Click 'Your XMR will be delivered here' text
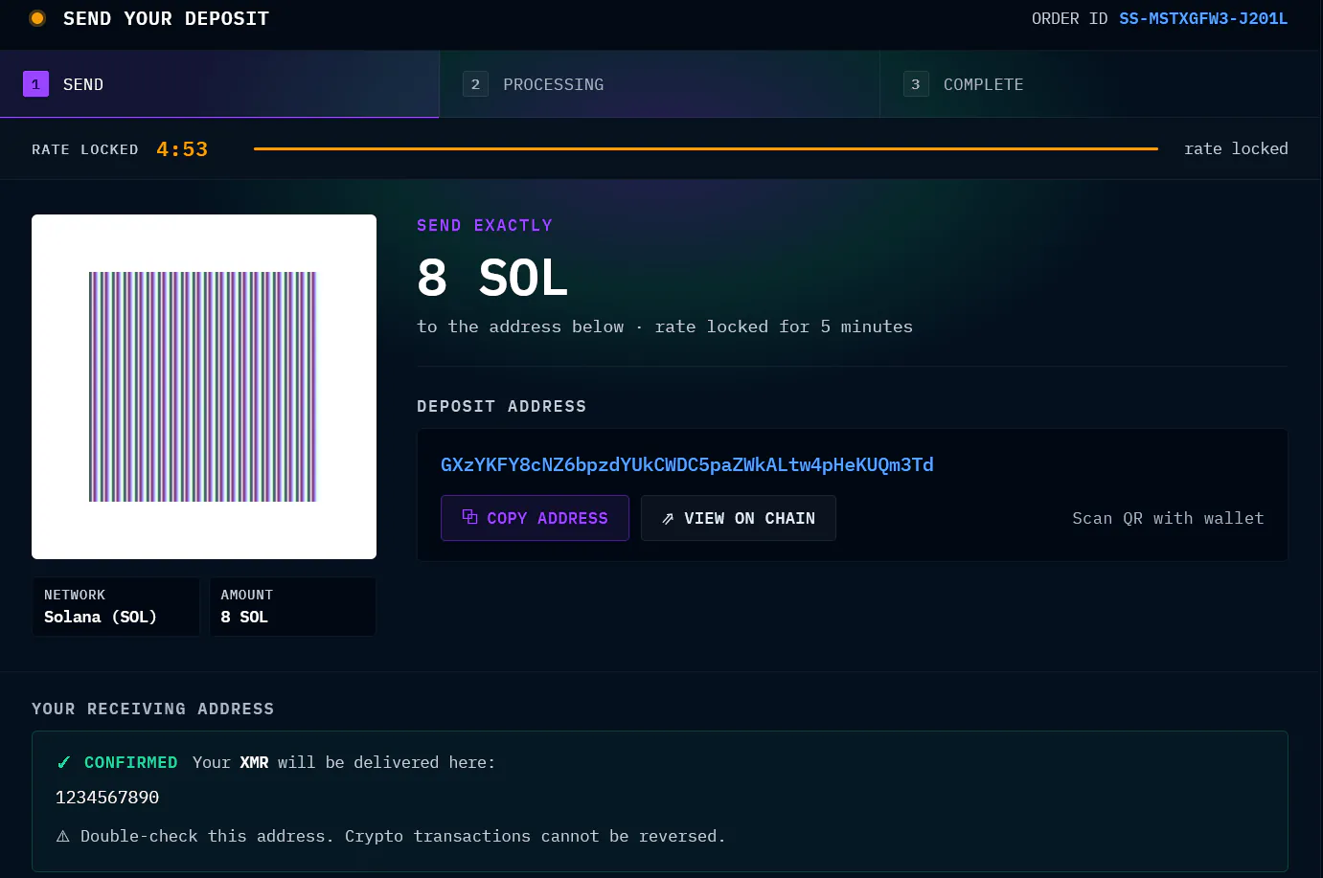 point(344,762)
